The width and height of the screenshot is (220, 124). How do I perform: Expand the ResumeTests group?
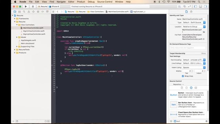(x=15, y=50)
